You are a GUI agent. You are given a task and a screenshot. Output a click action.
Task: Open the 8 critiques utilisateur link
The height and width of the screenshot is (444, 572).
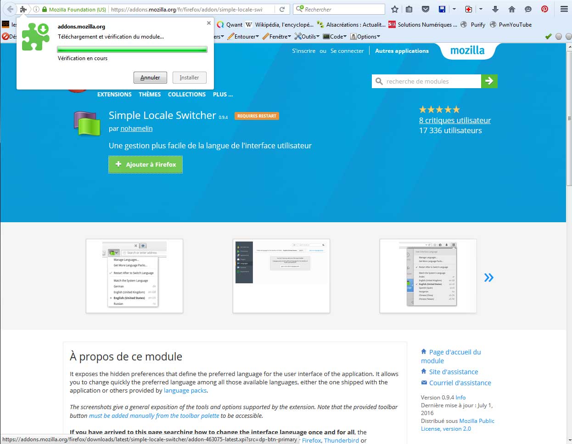[x=455, y=120]
